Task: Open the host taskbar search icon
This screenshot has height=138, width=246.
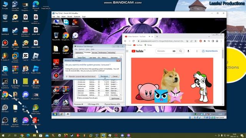Action: click(9, 135)
